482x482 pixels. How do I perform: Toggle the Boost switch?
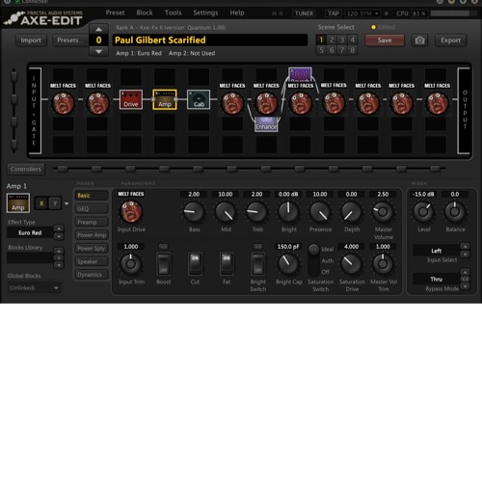click(163, 264)
